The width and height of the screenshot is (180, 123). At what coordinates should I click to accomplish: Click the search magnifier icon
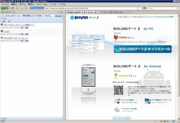coord(177,8)
